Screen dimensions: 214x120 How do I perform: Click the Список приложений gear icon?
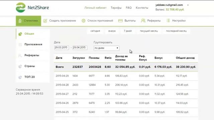pyautogui.click(x=84, y=21)
